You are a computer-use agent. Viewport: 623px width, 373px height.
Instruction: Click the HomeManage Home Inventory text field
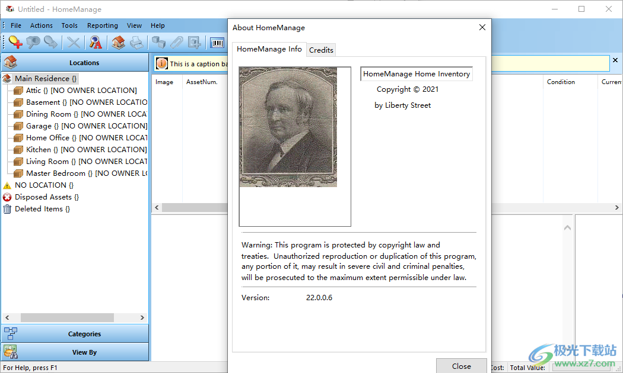(417, 74)
